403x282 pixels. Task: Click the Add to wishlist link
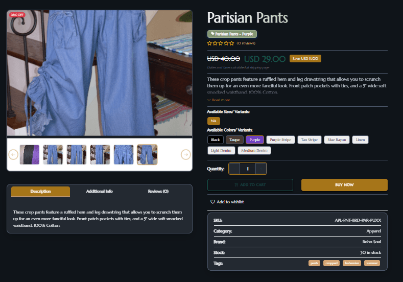coord(227,202)
